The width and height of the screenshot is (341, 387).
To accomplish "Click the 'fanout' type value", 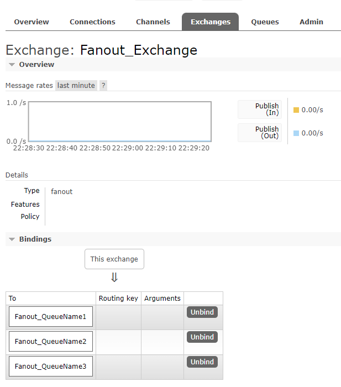I will click(62, 191).
